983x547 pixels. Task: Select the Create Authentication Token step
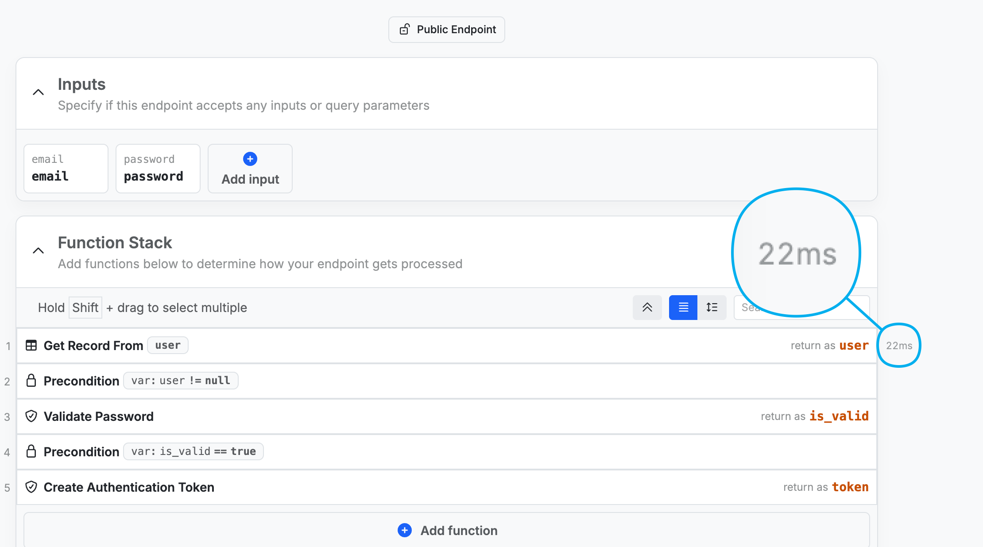tap(447, 487)
